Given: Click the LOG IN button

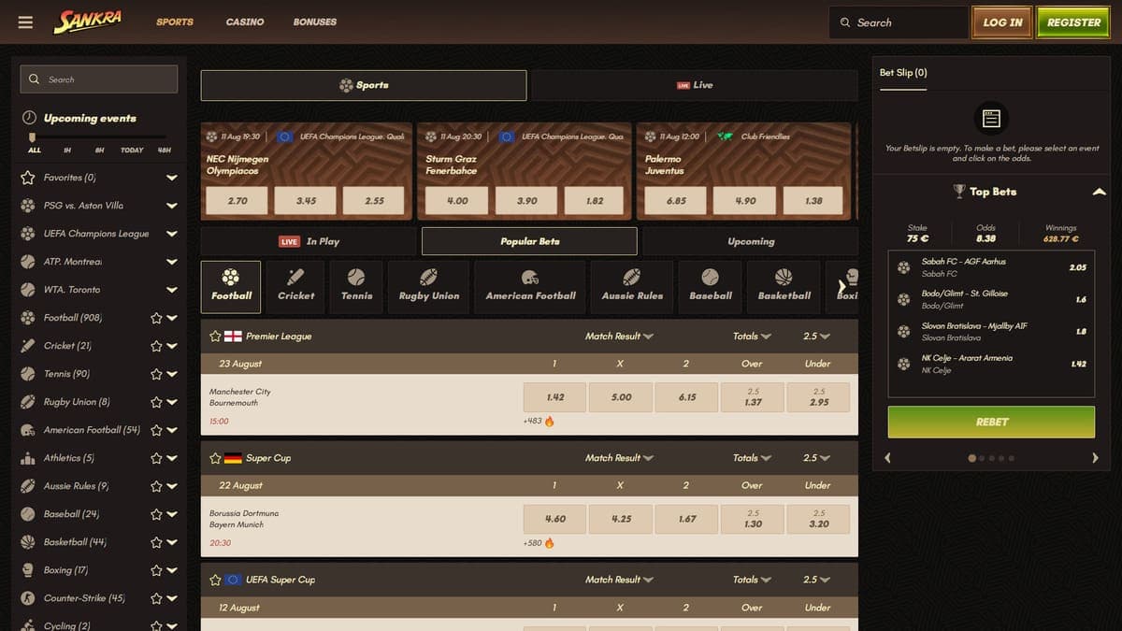Looking at the screenshot, I should tap(1002, 22).
